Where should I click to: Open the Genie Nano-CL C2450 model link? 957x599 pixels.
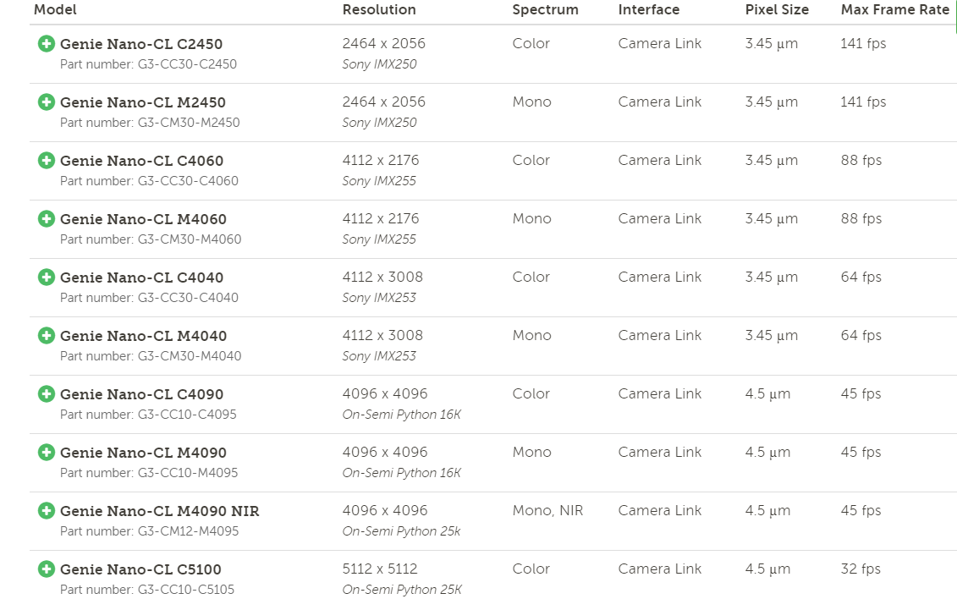pos(141,44)
